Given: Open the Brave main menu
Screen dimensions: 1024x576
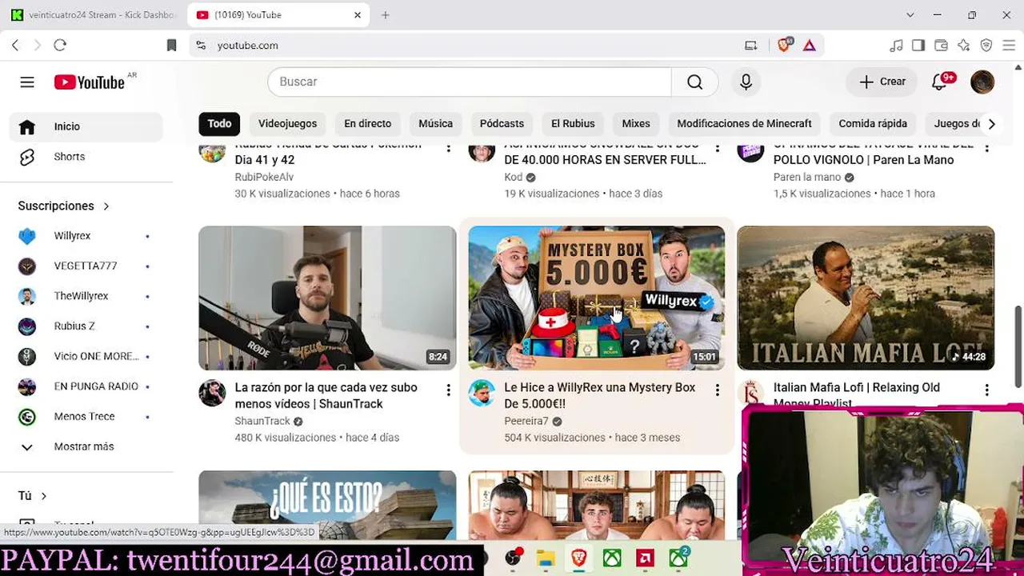Looking at the screenshot, I should (1009, 46).
